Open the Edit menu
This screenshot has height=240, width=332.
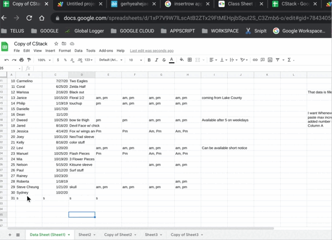coord(26,51)
